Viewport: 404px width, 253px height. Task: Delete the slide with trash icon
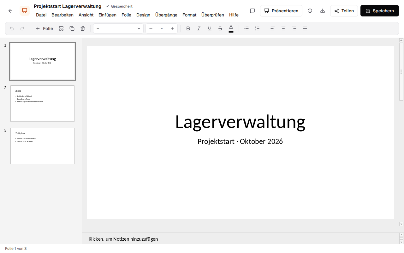(x=83, y=28)
